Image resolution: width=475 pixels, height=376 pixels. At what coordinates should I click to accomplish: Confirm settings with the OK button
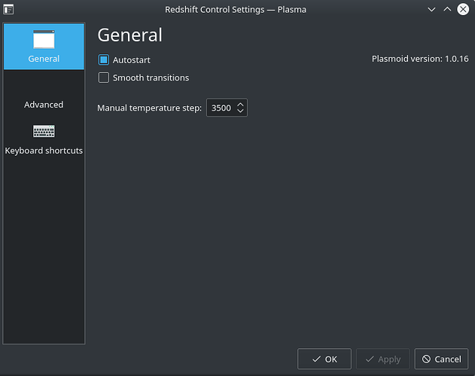click(324, 359)
